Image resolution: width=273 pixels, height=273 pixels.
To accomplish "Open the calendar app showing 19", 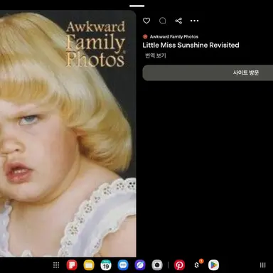I will click(x=106, y=265).
